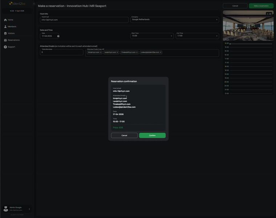Click the Admin Google avatar icon
The image size is (276, 218).
(x=6, y=209)
